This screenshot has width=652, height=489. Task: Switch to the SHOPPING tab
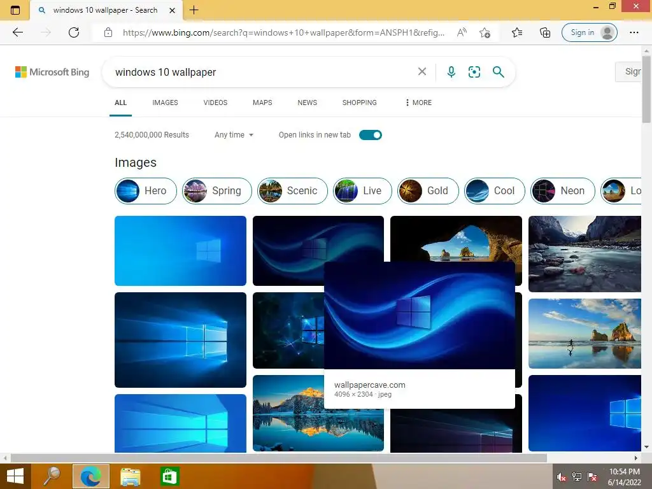[x=360, y=103]
